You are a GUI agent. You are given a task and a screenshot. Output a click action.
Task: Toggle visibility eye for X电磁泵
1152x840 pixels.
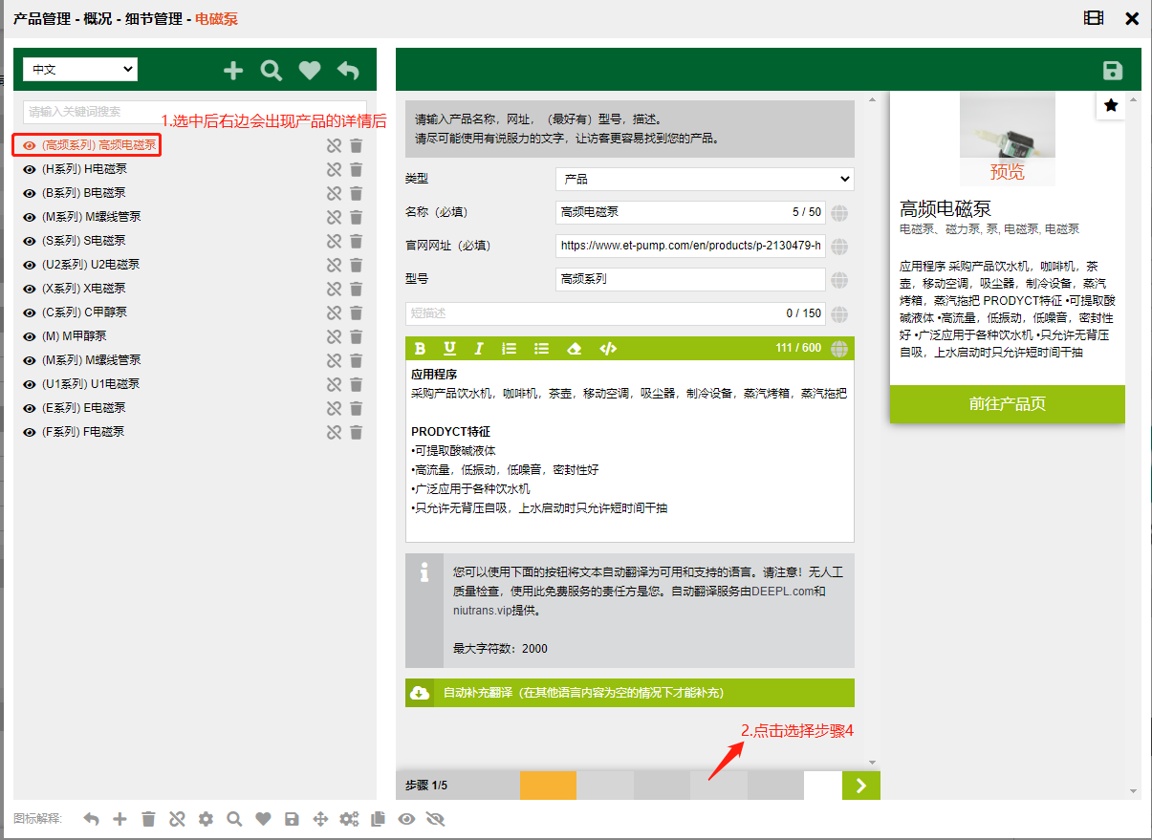[30, 289]
